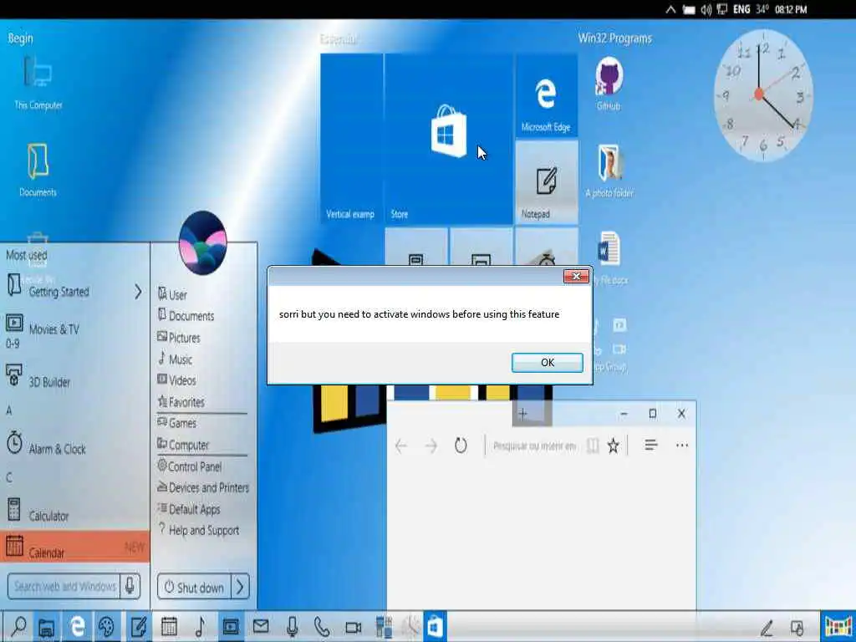The height and width of the screenshot is (642, 856).
Task: Open Help and Support link
Action: pos(199,529)
